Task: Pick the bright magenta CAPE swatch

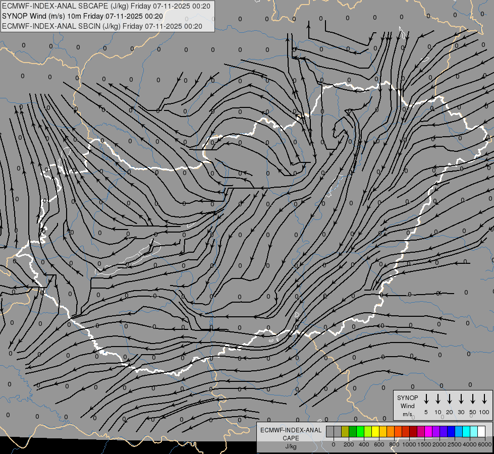Action: (x=429, y=432)
